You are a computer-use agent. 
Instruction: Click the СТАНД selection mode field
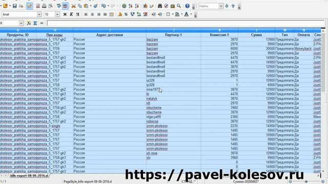click(187, 182)
